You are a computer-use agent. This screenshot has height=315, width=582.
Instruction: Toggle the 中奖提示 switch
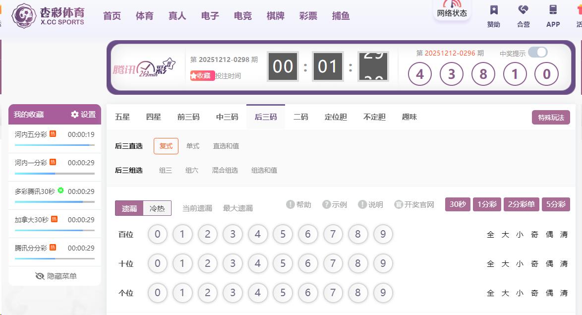537,53
